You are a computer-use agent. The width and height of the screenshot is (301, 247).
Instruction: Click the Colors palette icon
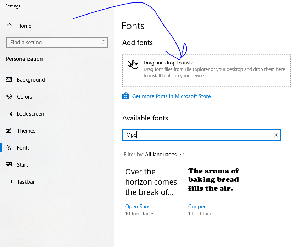pos(9,97)
